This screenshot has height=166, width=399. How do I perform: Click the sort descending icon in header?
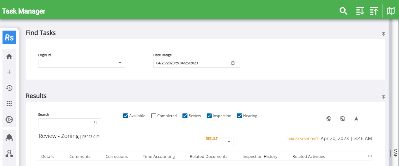pos(360,11)
